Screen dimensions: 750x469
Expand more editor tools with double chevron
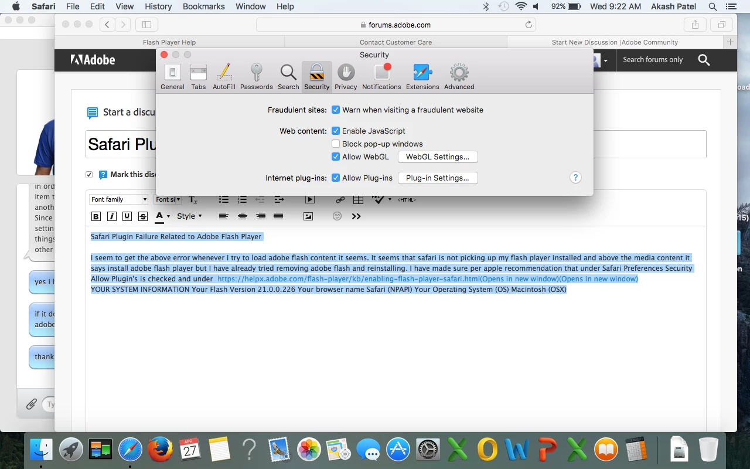pos(356,216)
